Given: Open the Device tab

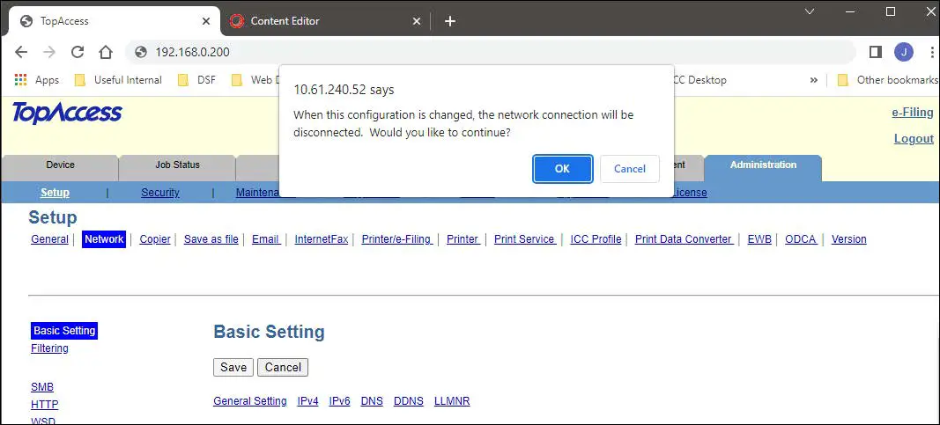Looking at the screenshot, I should click(60, 165).
